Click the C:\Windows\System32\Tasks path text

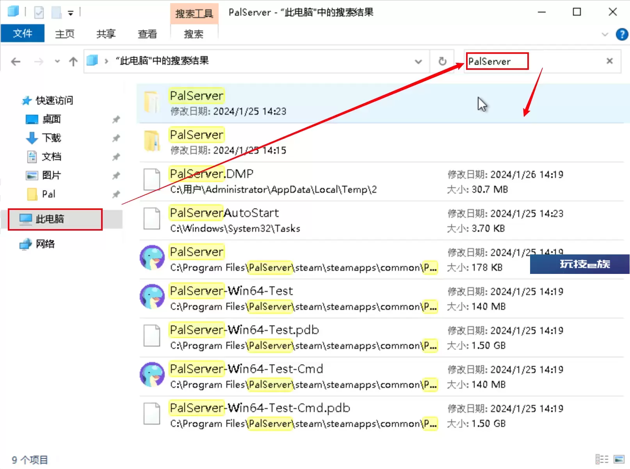coord(235,229)
